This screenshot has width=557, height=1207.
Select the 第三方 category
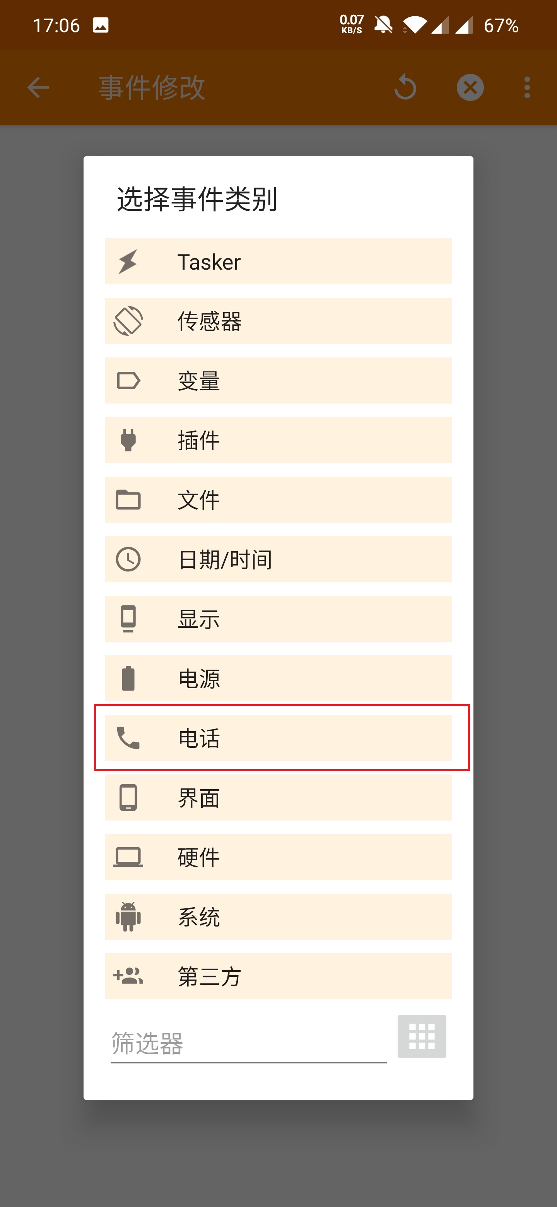point(278,976)
